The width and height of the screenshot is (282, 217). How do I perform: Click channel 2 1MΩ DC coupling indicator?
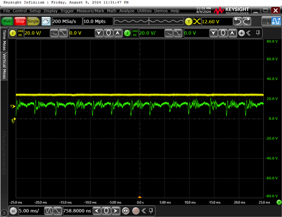point(135,33)
